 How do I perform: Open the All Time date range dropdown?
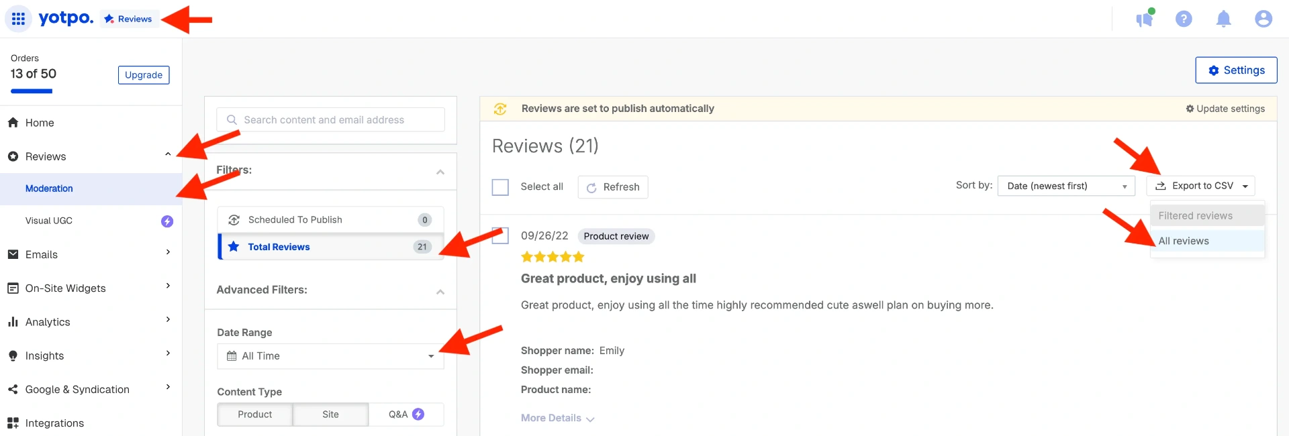(330, 356)
